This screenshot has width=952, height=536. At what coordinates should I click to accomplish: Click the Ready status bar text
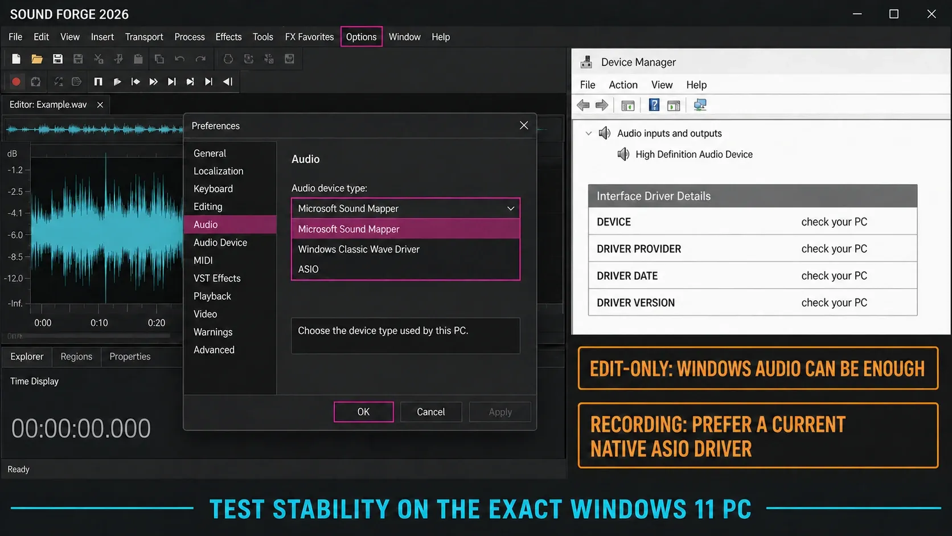18,469
